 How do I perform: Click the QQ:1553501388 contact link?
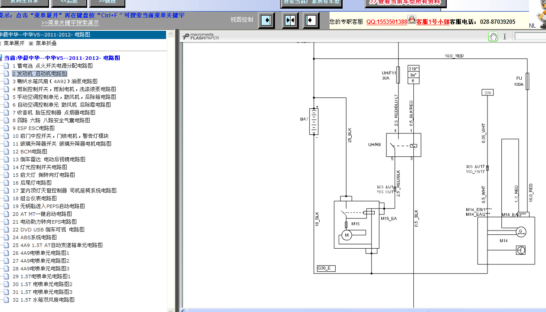pos(387,22)
